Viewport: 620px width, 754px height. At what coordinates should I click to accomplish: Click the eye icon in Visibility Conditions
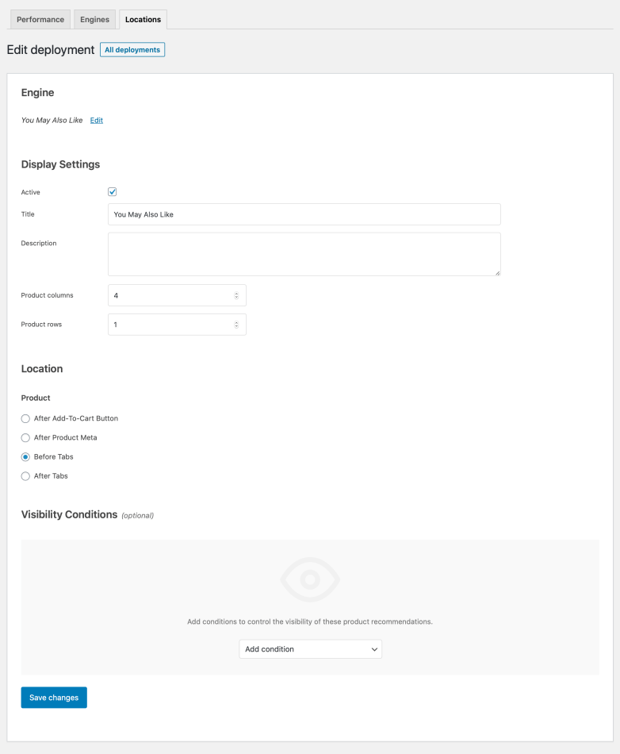tap(310, 579)
